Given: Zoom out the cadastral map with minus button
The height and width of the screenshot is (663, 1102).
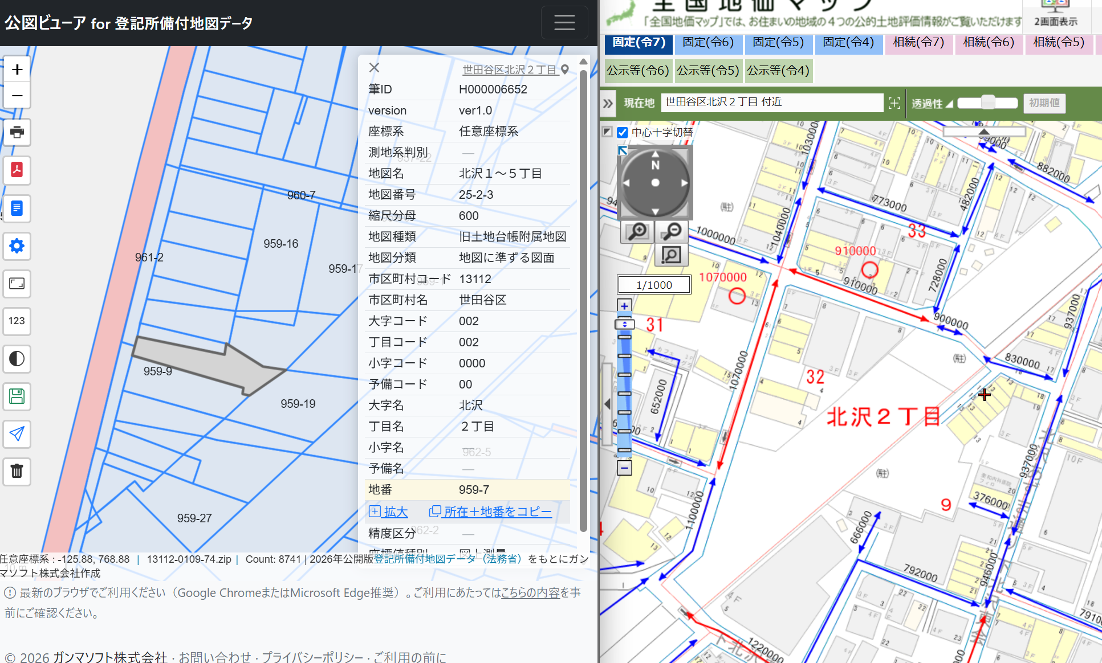Looking at the screenshot, I should coord(17,96).
